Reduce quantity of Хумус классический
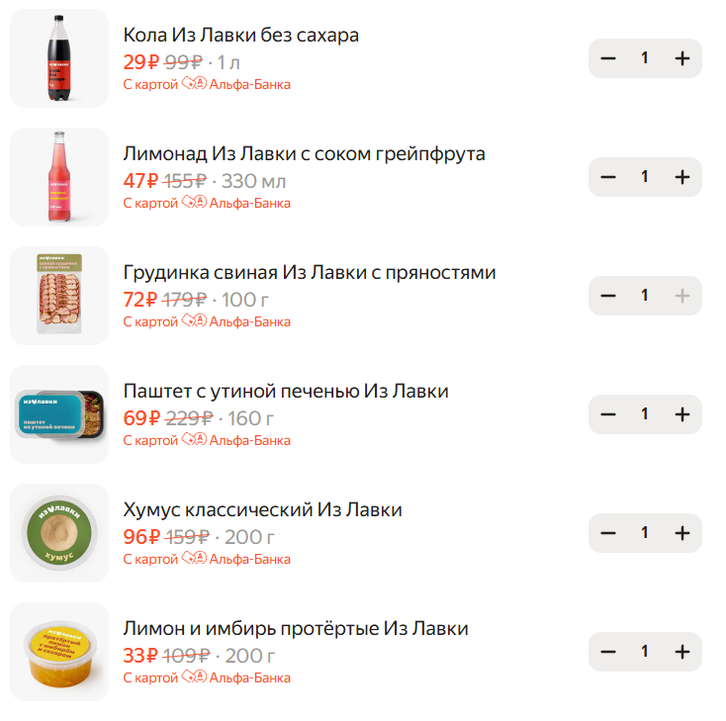Viewport: 726px width, 721px height. pos(608,533)
